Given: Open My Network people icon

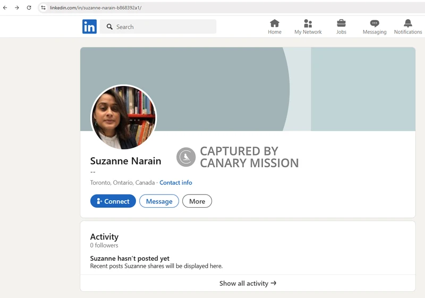Looking at the screenshot, I should [x=308, y=23].
